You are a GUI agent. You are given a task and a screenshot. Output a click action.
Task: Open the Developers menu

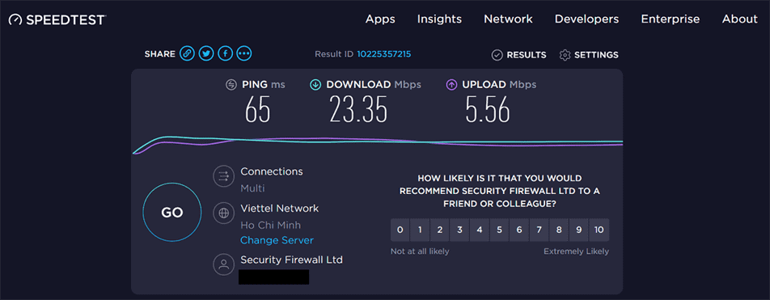click(x=587, y=19)
